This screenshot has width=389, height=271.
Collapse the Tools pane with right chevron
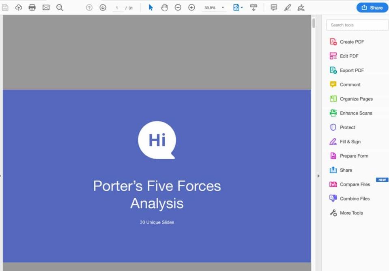coord(318,176)
